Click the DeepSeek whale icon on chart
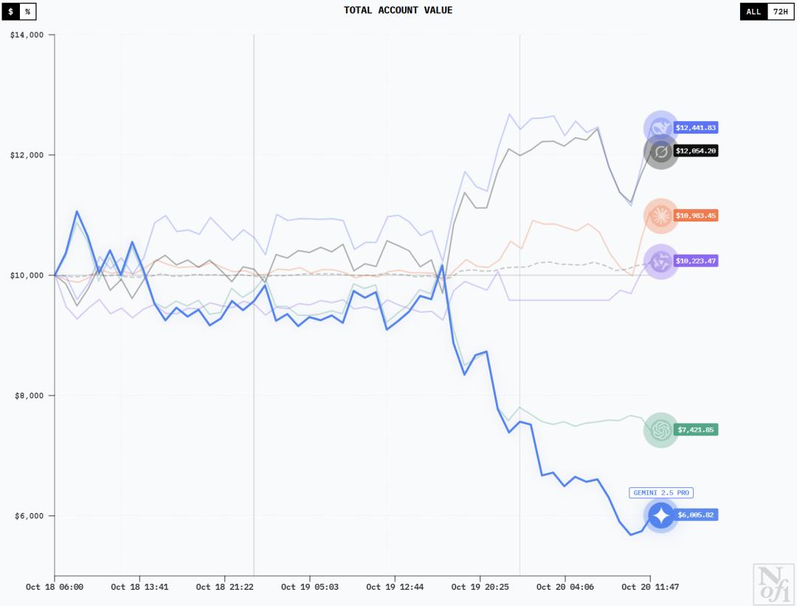 [x=660, y=128]
